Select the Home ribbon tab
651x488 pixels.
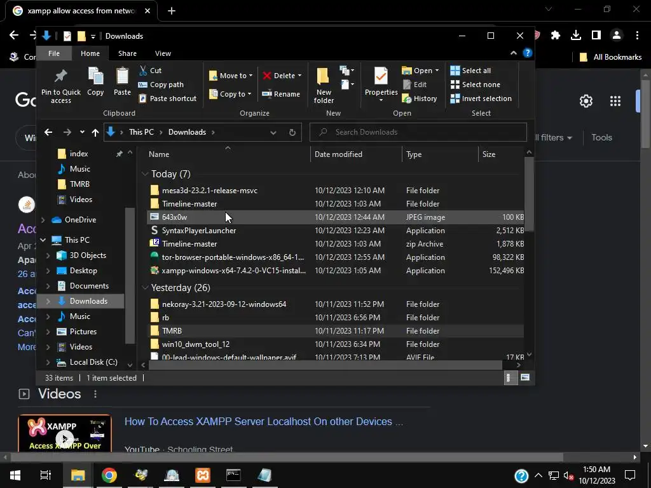[90, 53]
